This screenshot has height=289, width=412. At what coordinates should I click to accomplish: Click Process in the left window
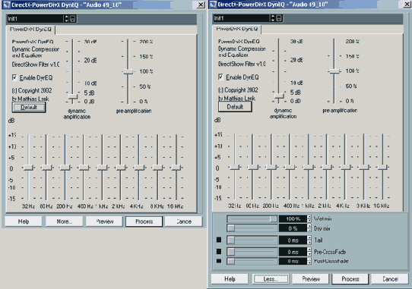144,221
